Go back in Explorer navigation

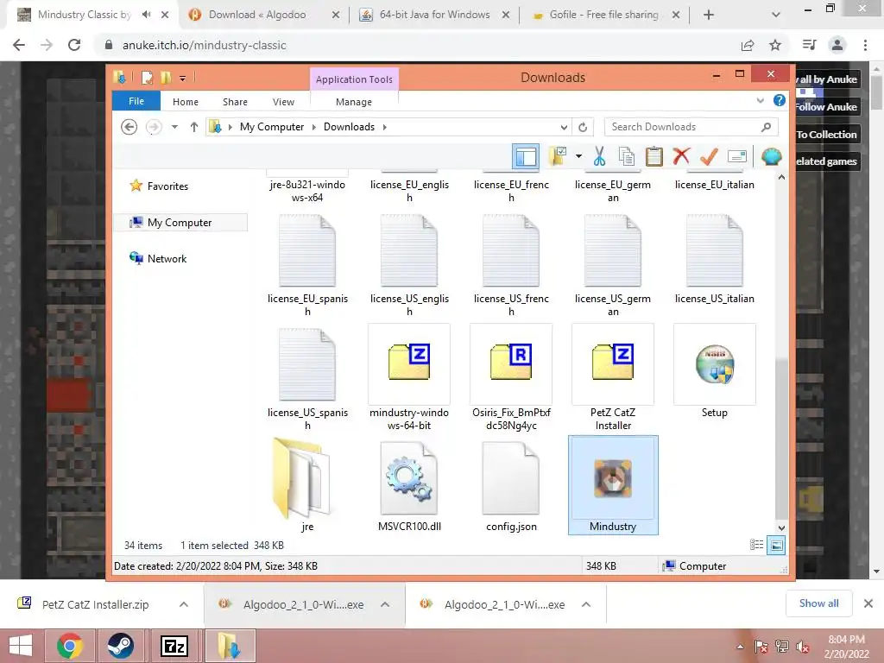click(129, 127)
